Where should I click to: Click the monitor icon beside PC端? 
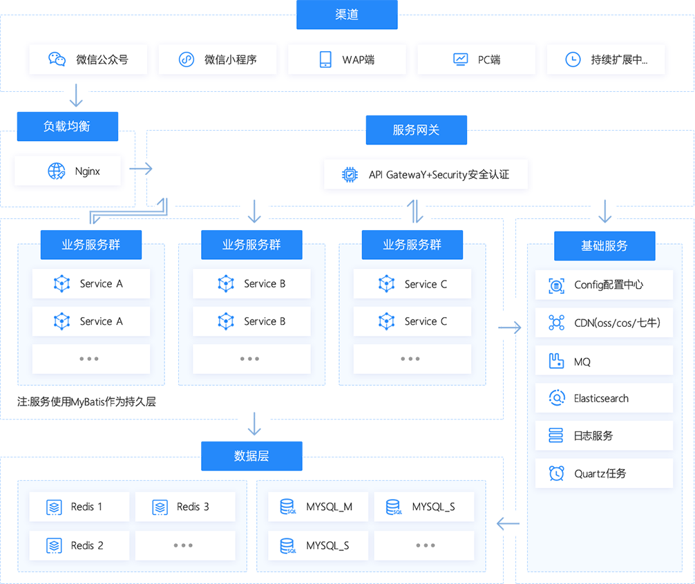pos(461,59)
